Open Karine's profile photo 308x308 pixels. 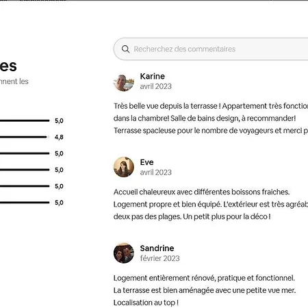pyautogui.click(x=124, y=81)
